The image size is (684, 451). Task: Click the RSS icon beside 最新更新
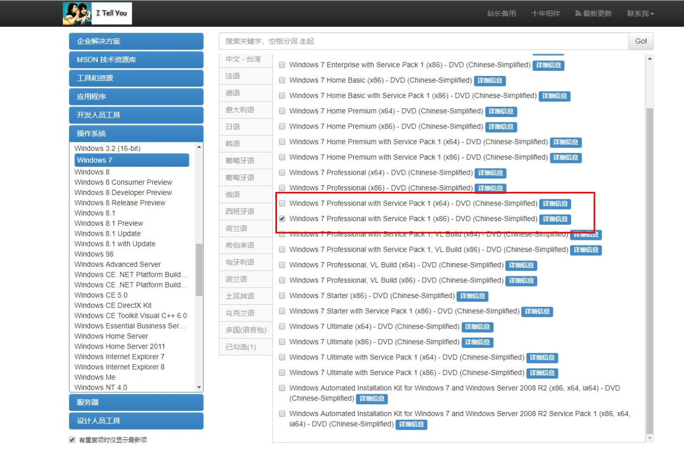click(x=578, y=14)
